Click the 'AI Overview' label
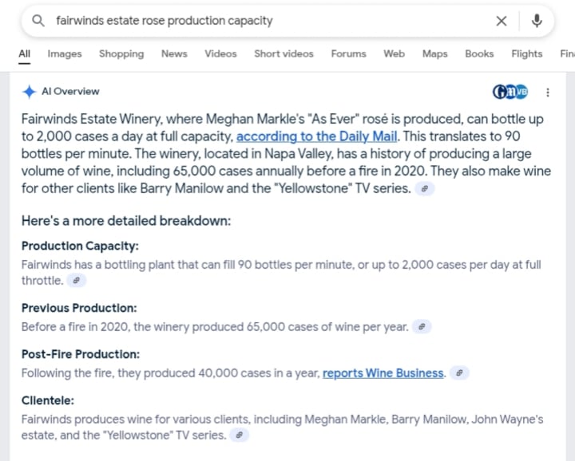This screenshot has width=575, height=461. point(70,92)
